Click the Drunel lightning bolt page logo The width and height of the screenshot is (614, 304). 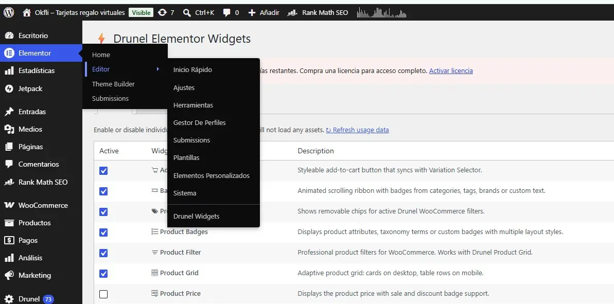tap(101, 39)
